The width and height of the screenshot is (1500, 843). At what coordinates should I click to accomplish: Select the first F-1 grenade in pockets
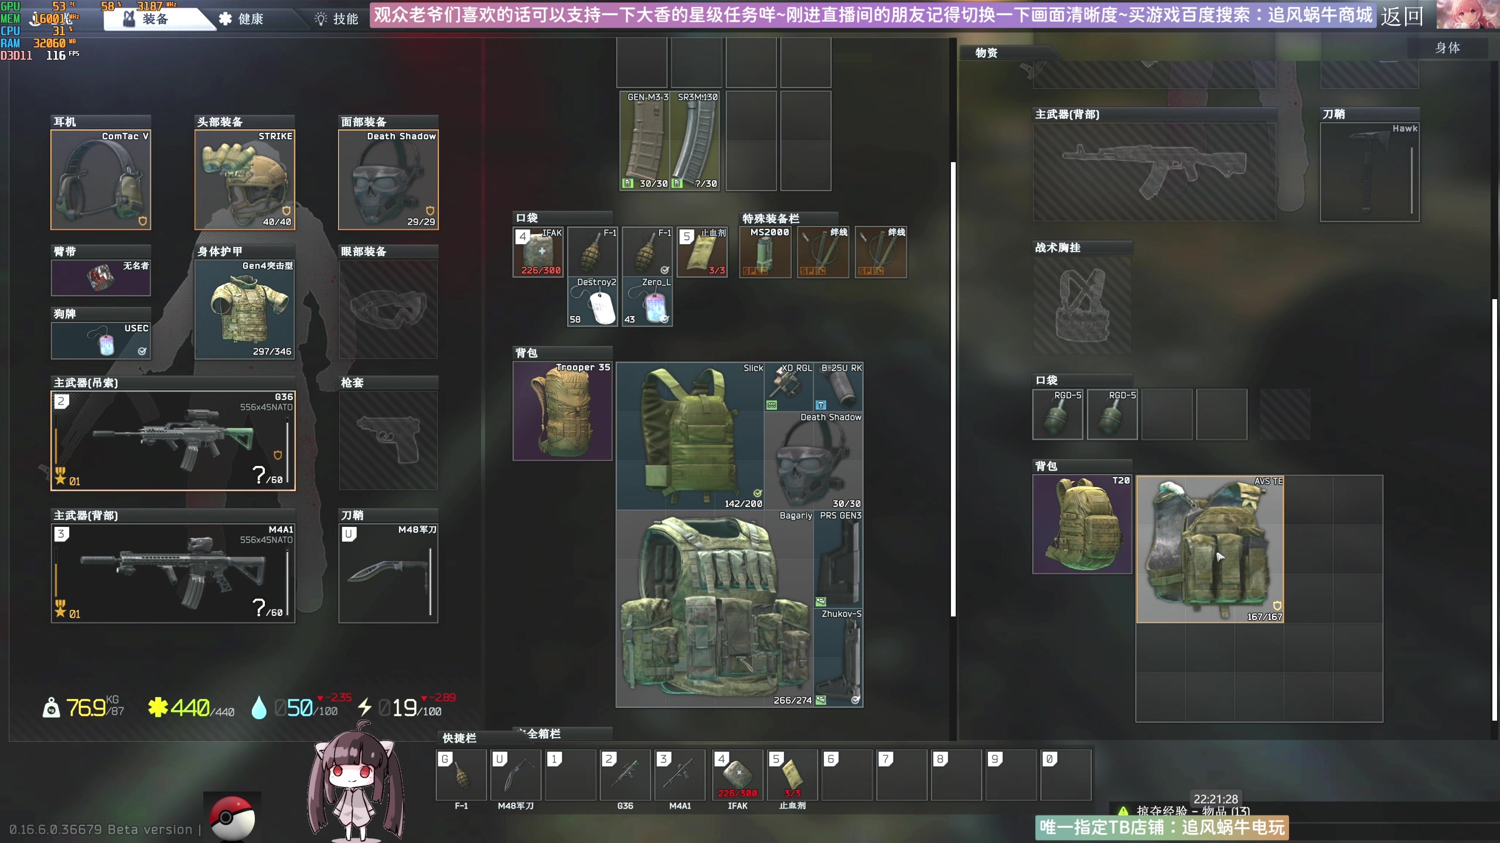coord(592,252)
